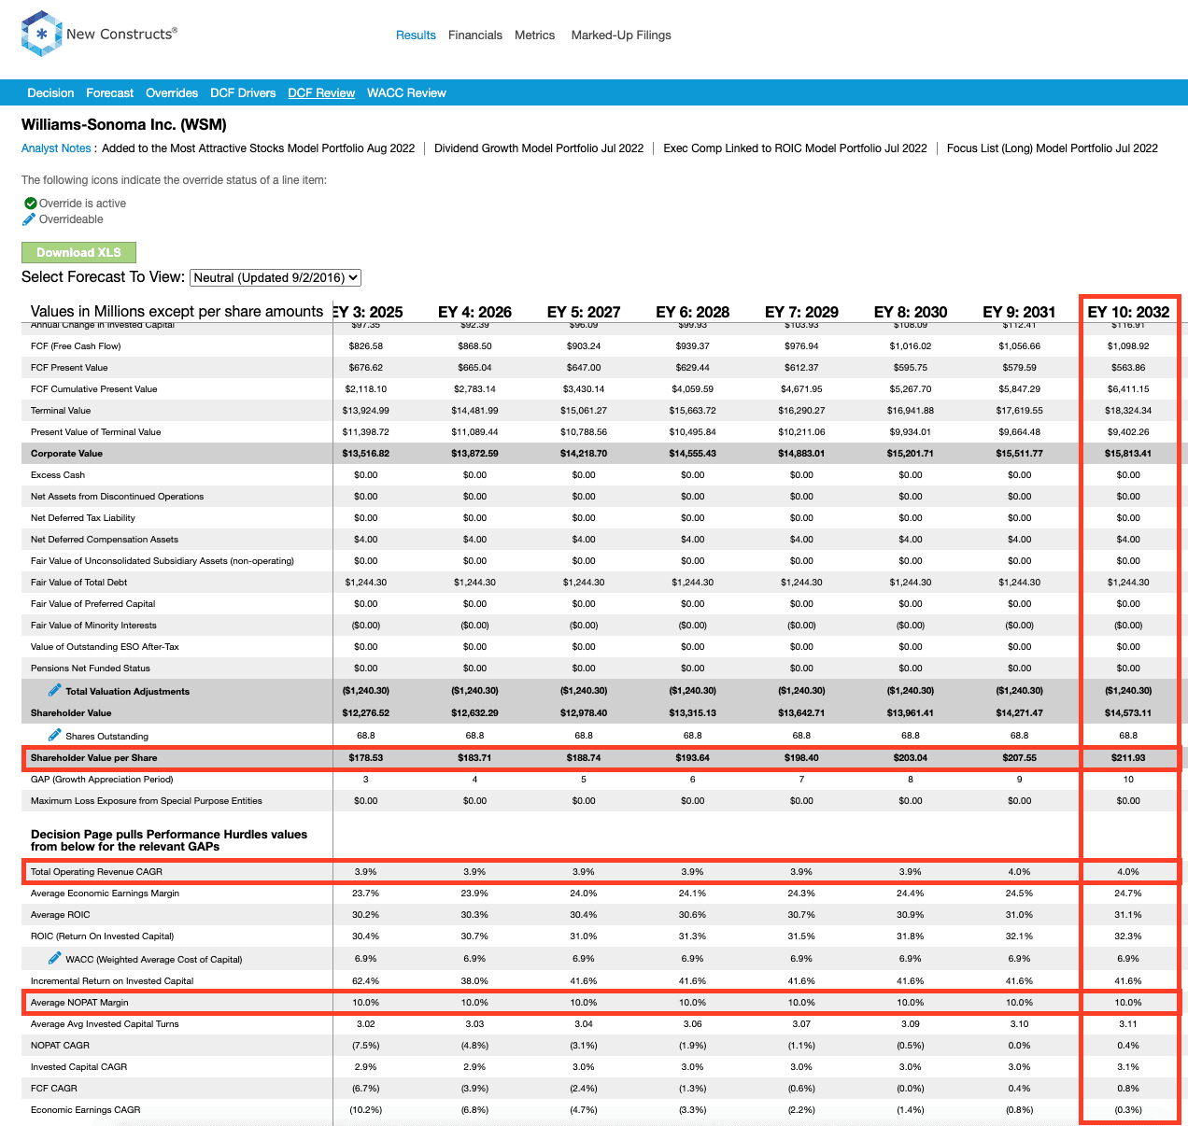Click the $178.53 value under EY 3
The height and width of the screenshot is (1126, 1188).
tap(366, 758)
